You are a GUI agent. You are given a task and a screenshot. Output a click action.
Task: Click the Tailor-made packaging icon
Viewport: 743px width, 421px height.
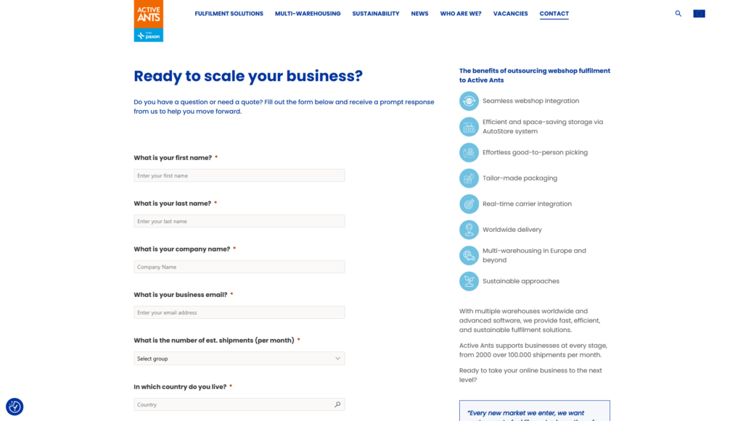tap(469, 178)
